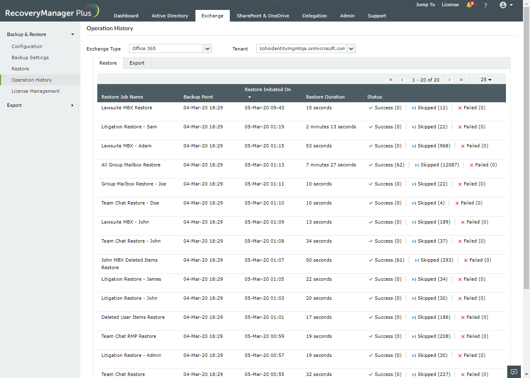The width and height of the screenshot is (530, 378).
Task: Click the '1 - 20 of 20' page range text
Action: click(x=426, y=80)
